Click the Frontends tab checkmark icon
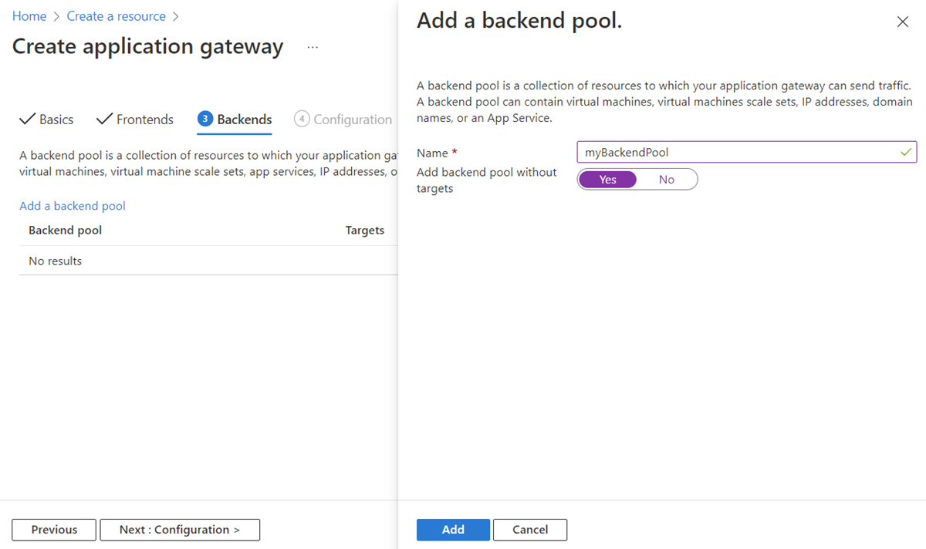 104,119
